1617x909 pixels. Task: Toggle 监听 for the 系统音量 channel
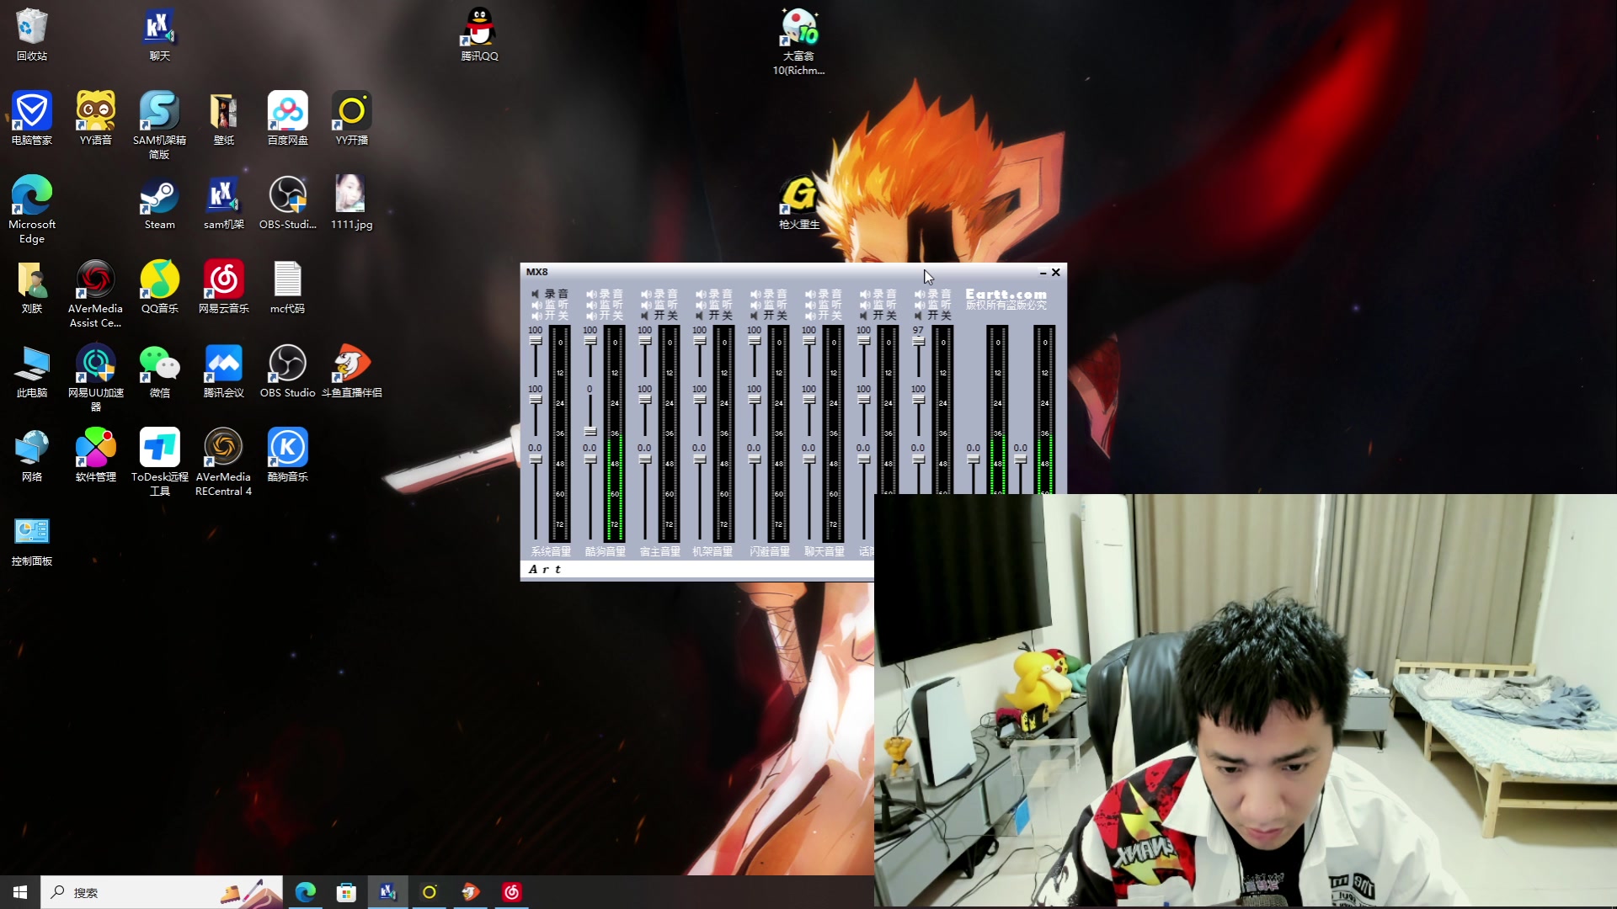coord(550,305)
